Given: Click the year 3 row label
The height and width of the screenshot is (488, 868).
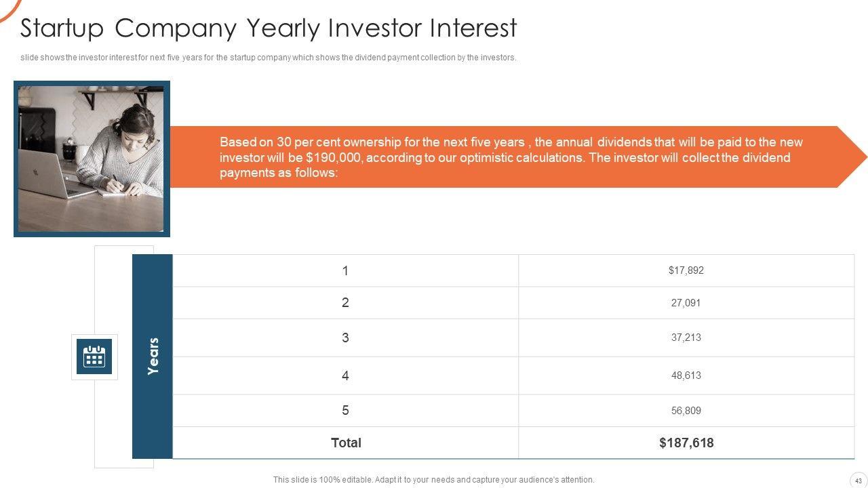Looking at the screenshot, I should point(345,338).
